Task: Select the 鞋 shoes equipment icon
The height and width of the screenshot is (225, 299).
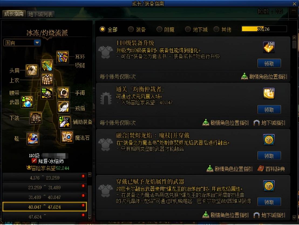Action: click(33, 138)
